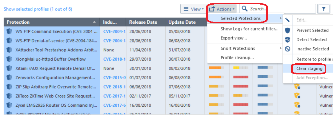Select XiongMai uc-httpd Buffer Overflow row
This screenshot has width=333, height=115.
50,59
